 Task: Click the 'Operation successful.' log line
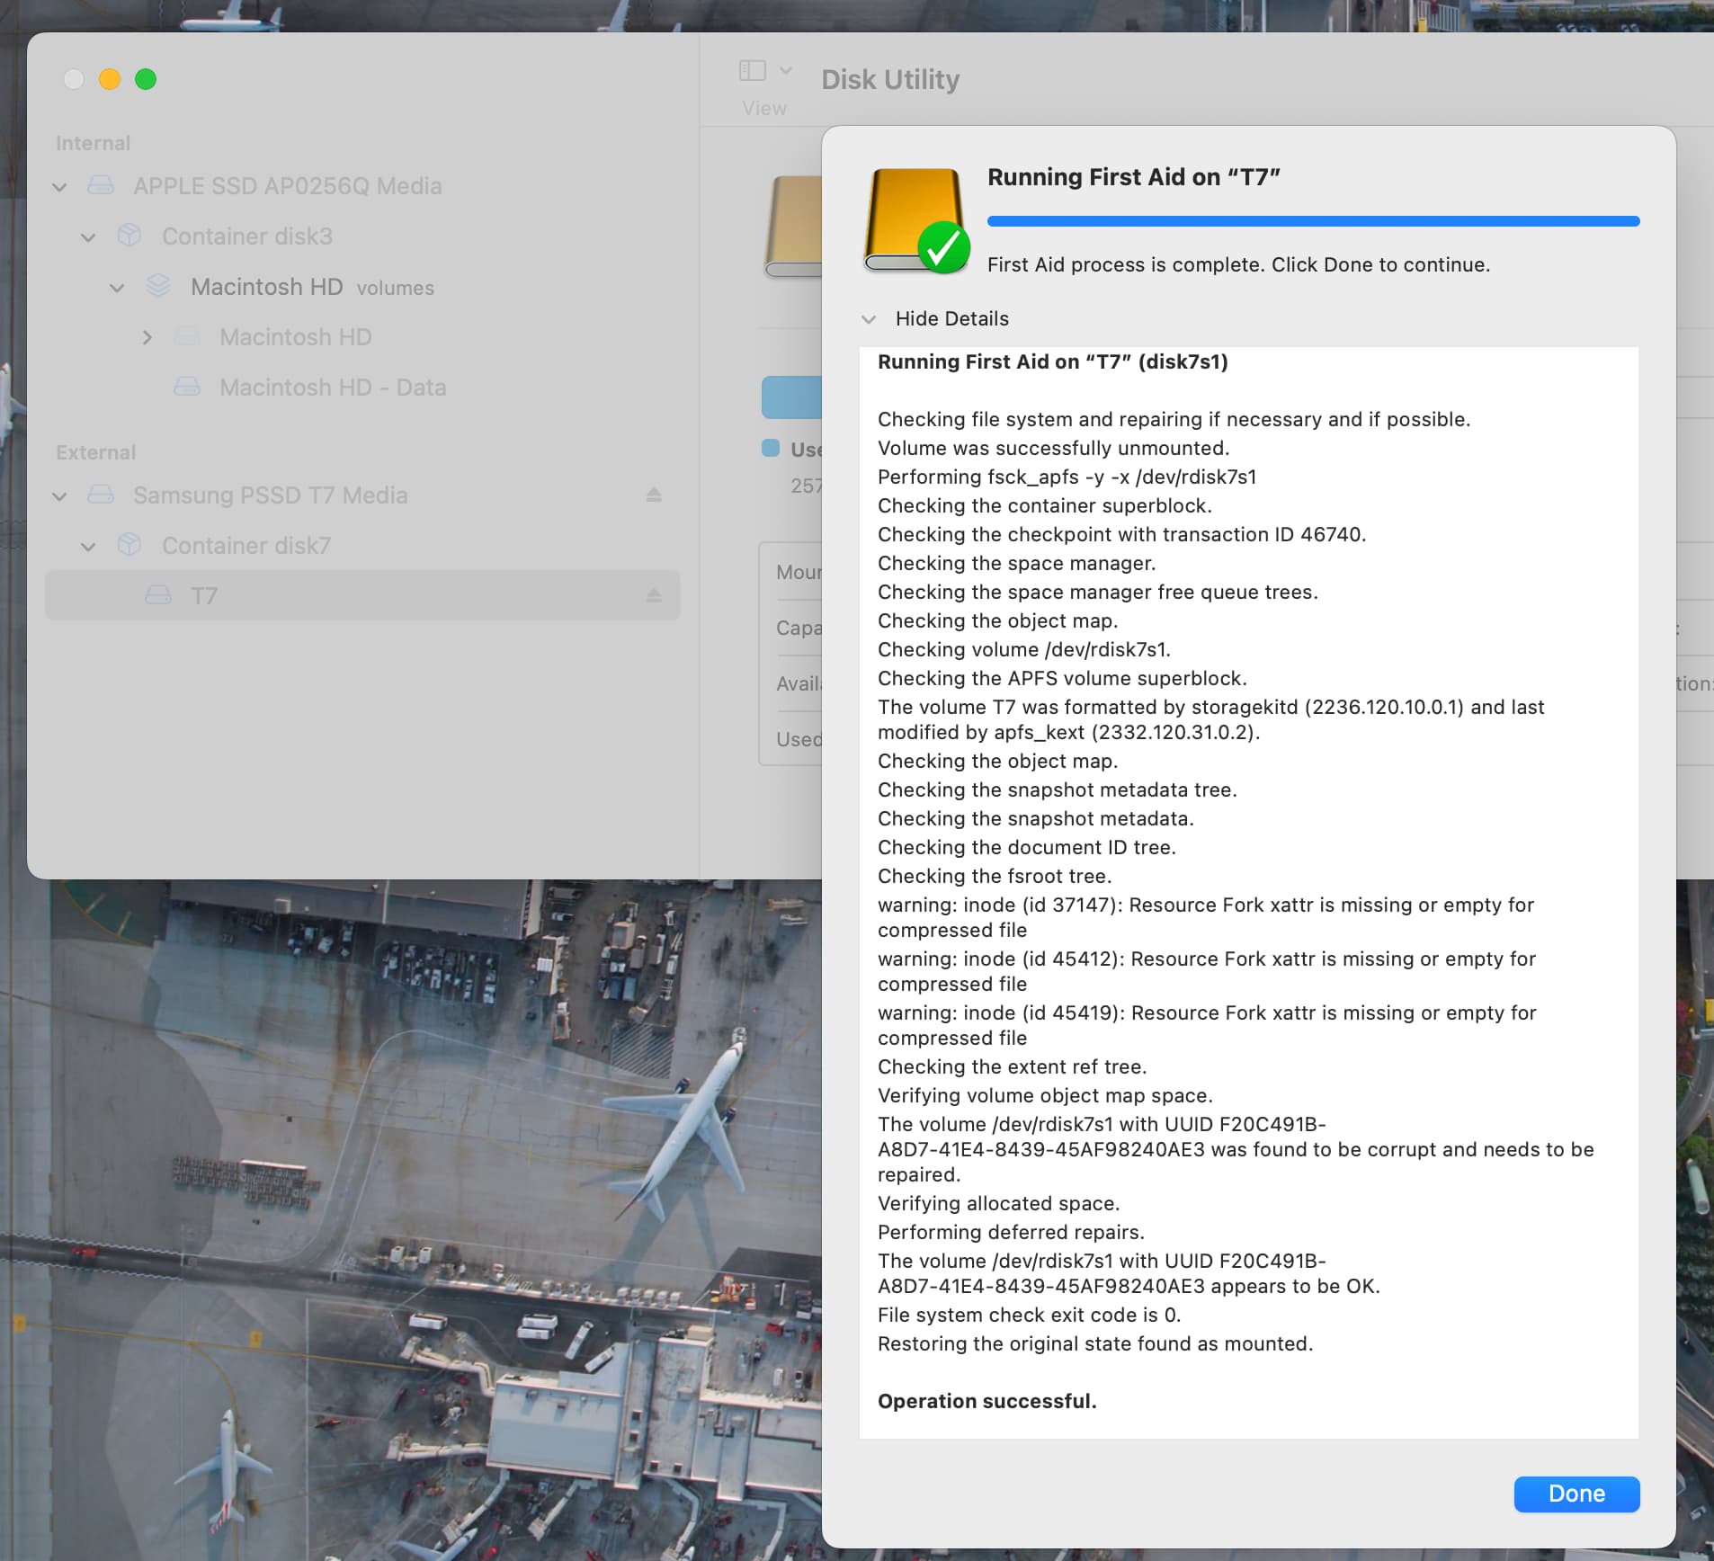coord(986,1401)
